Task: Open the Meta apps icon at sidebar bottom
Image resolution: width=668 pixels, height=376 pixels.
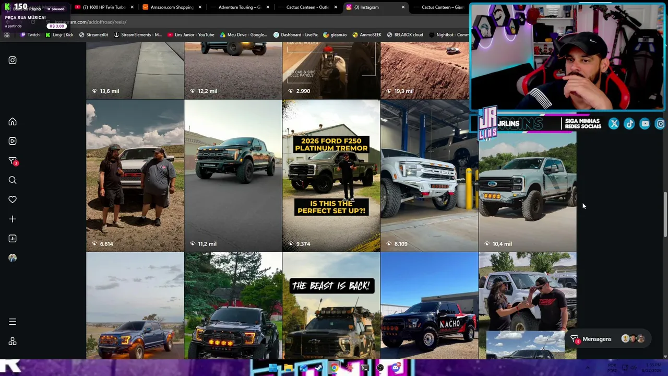Action: (x=13, y=342)
